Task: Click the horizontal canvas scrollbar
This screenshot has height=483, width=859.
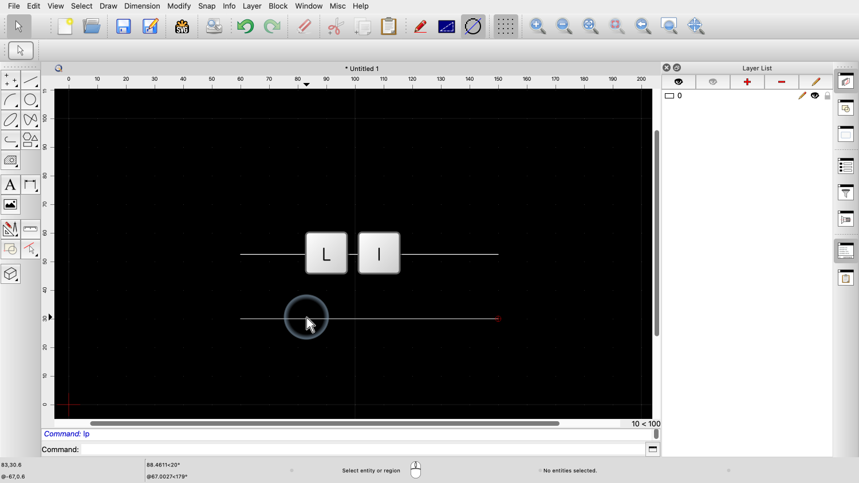Action: click(324, 423)
